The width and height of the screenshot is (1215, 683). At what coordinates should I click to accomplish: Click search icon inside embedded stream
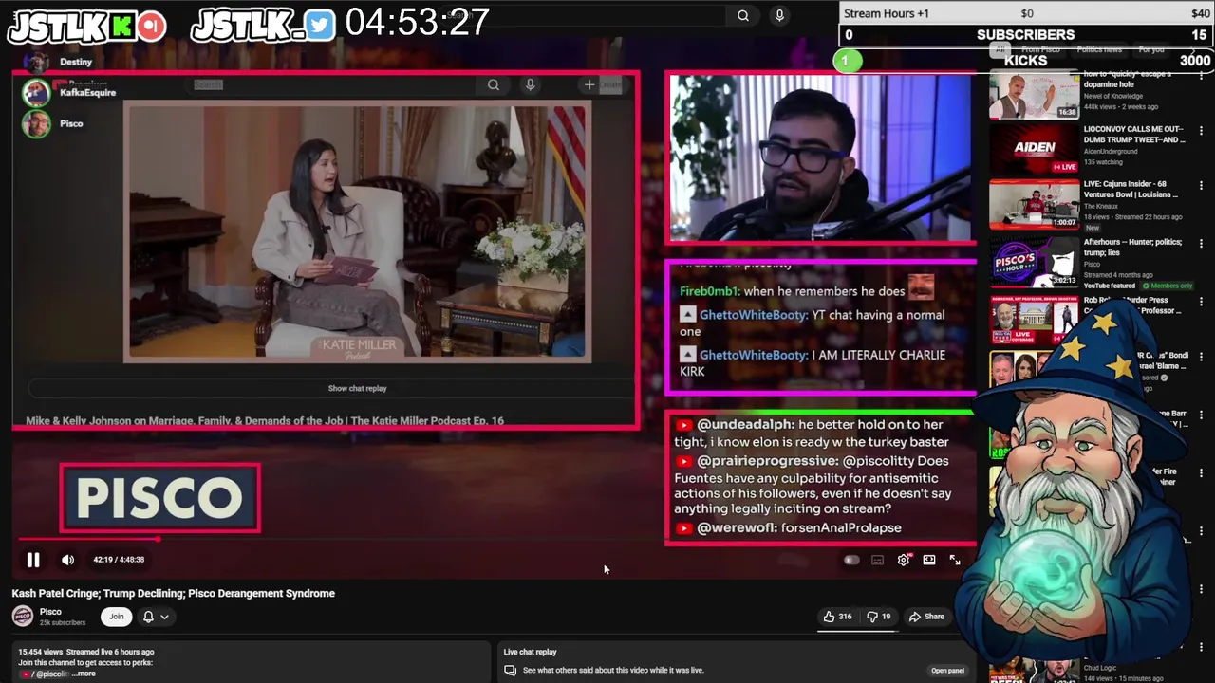(494, 85)
